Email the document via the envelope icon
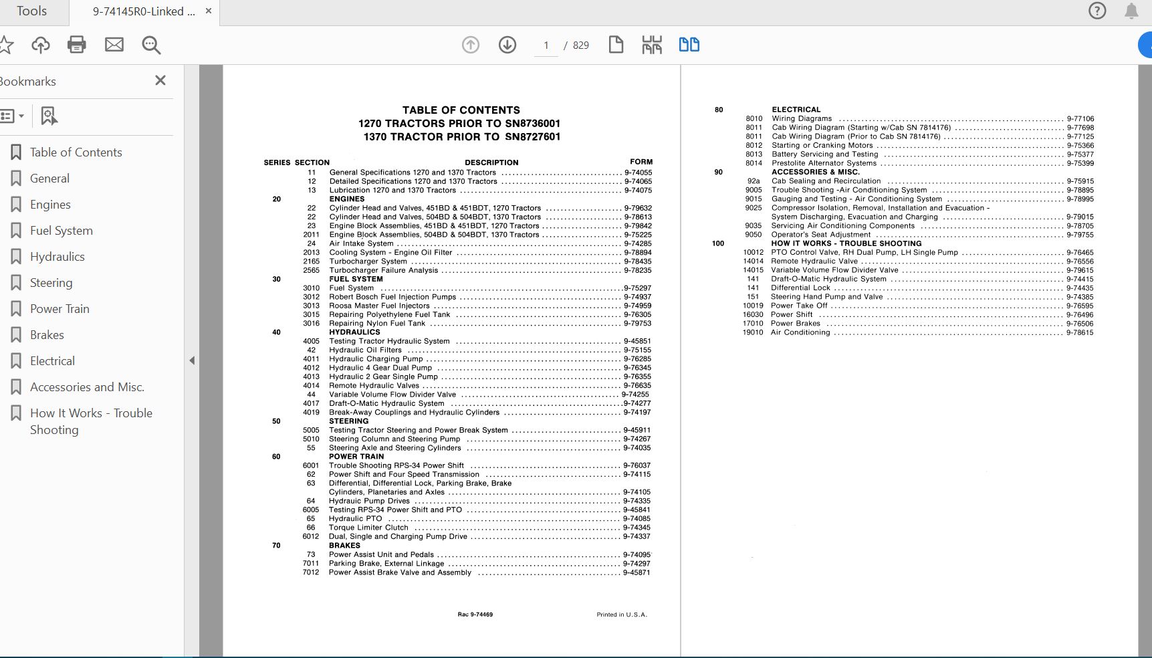This screenshot has width=1152, height=658. coord(114,44)
